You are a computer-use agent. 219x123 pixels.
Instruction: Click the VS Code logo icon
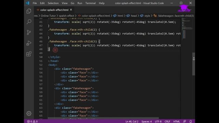click(x=28, y=3)
